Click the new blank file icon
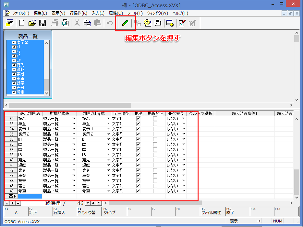 22,23
